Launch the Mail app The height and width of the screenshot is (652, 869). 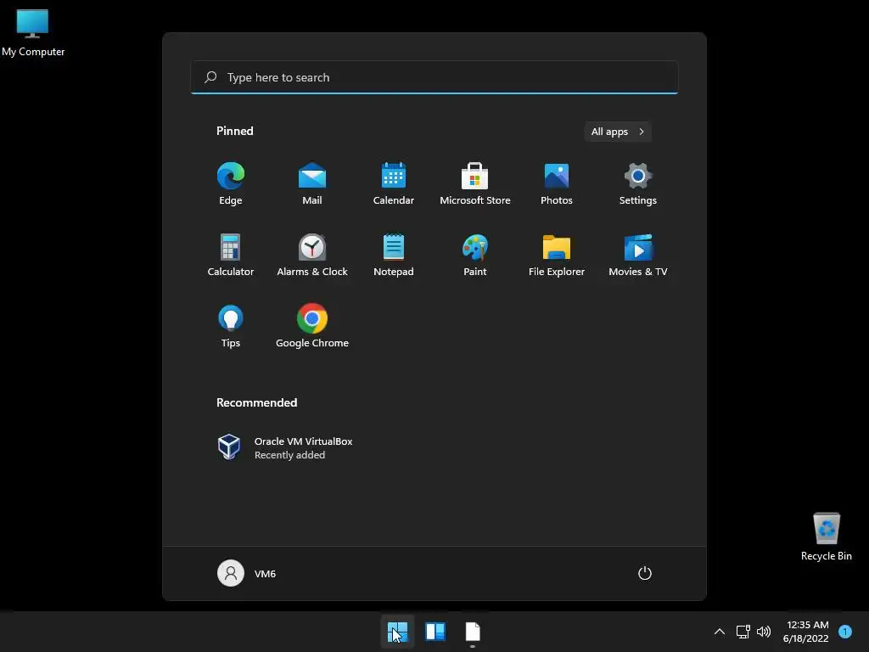pos(312,184)
